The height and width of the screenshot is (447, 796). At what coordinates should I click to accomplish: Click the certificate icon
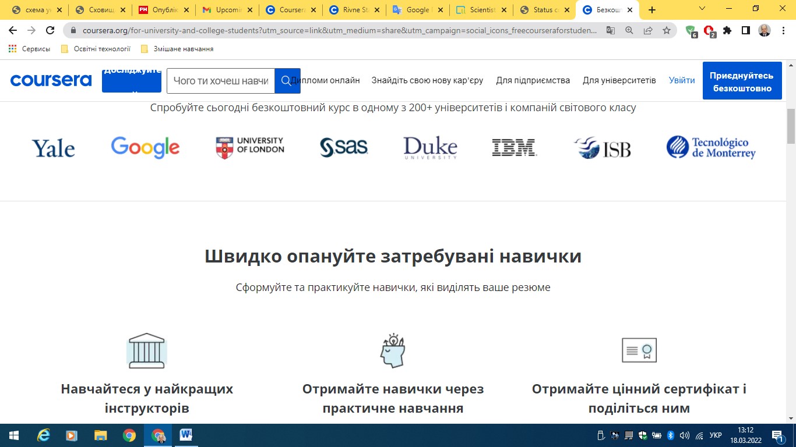pyautogui.click(x=639, y=350)
